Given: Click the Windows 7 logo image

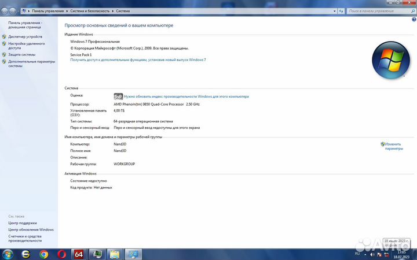Looking at the screenshot, I should coord(391,60).
